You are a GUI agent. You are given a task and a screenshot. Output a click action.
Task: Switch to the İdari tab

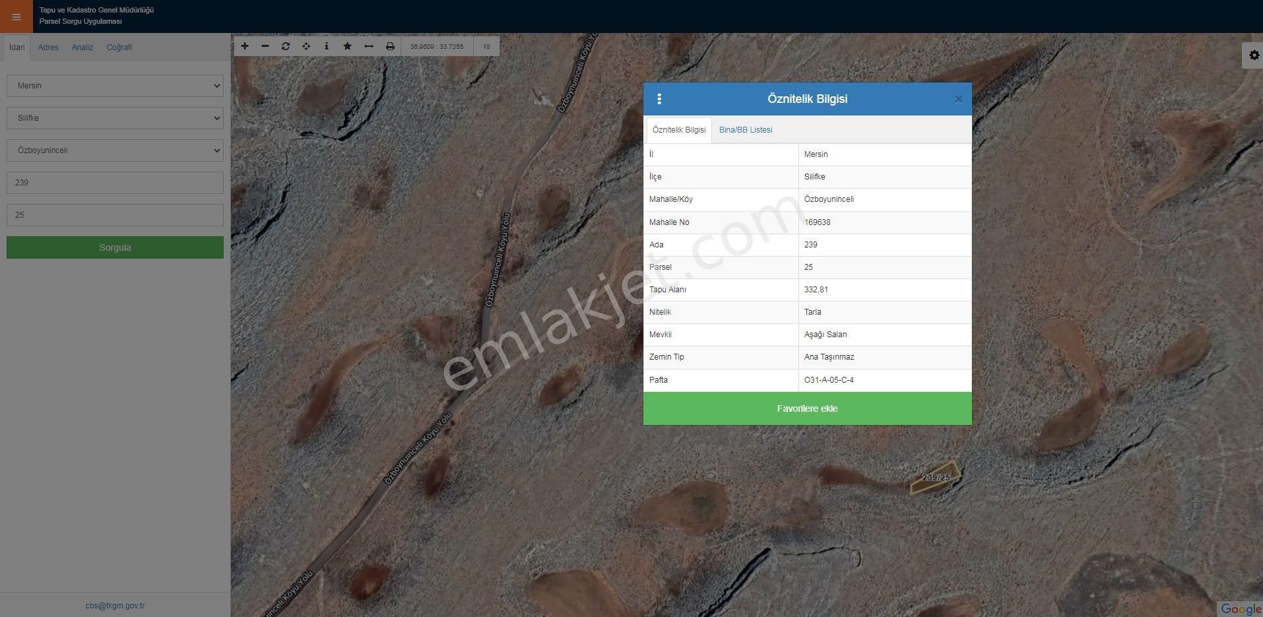pos(17,48)
